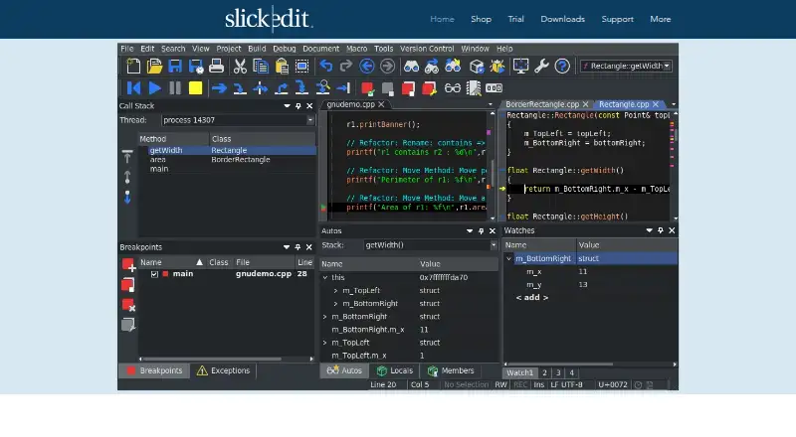Switch to the Members tab

451,370
